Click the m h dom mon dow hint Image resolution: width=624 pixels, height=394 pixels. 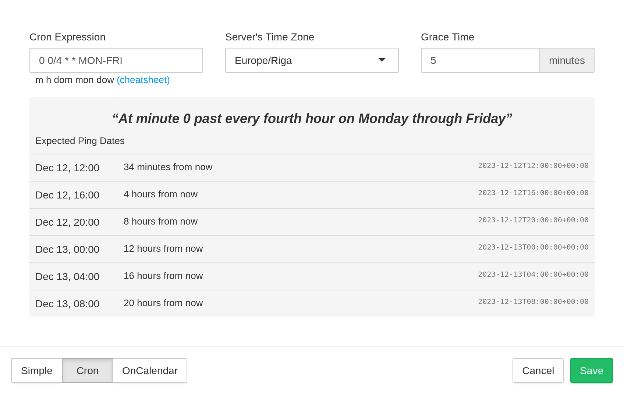point(75,80)
